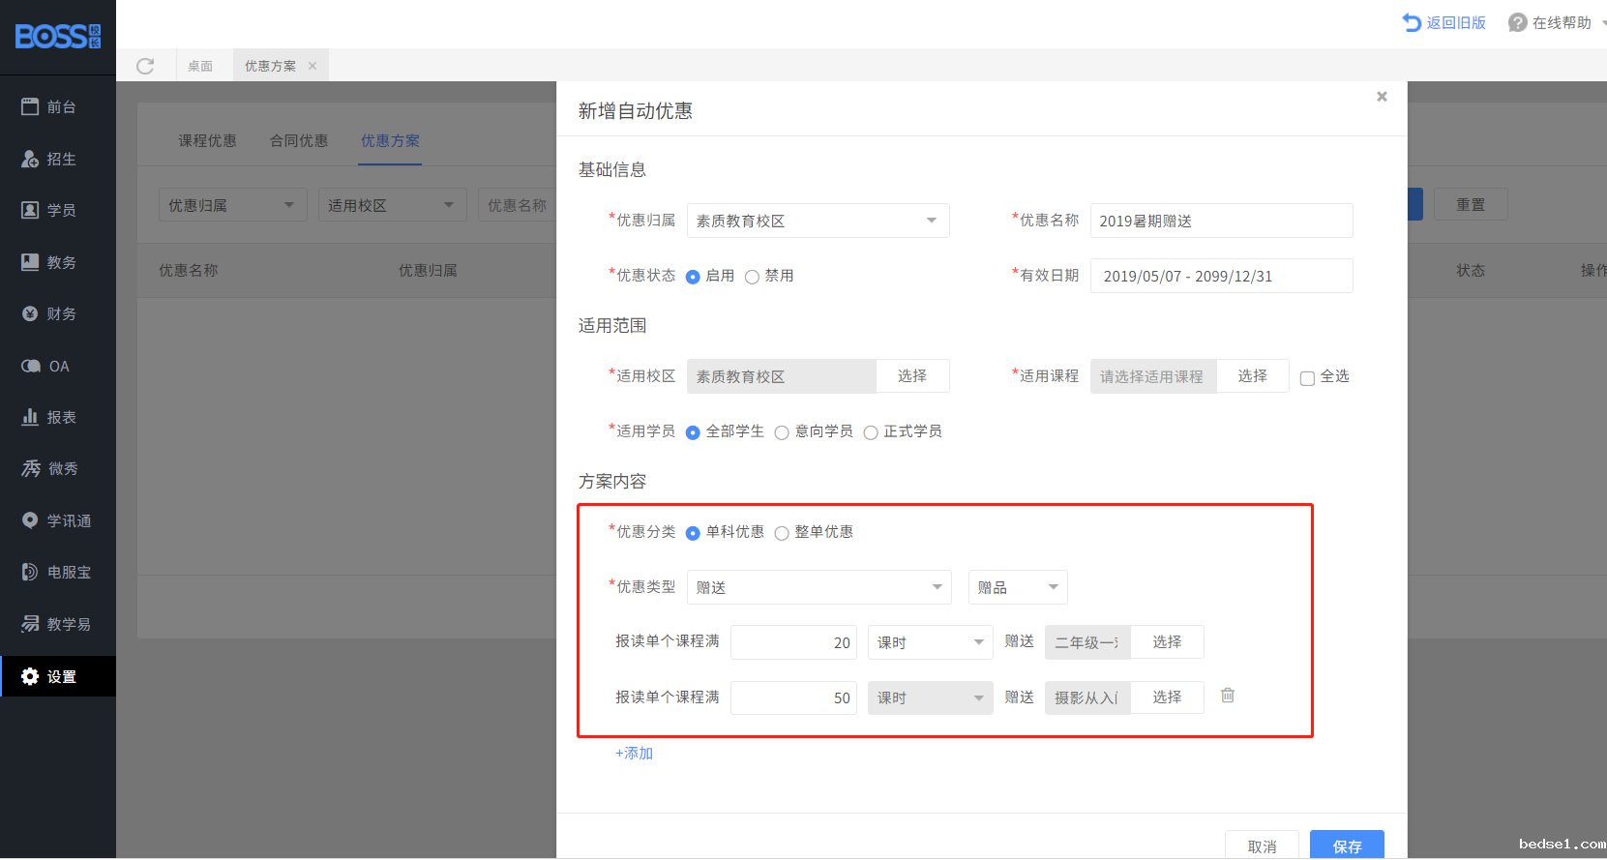Viewport: 1607px width, 860px height.
Task: Select 全部学生 radio button
Action: [x=693, y=432]
